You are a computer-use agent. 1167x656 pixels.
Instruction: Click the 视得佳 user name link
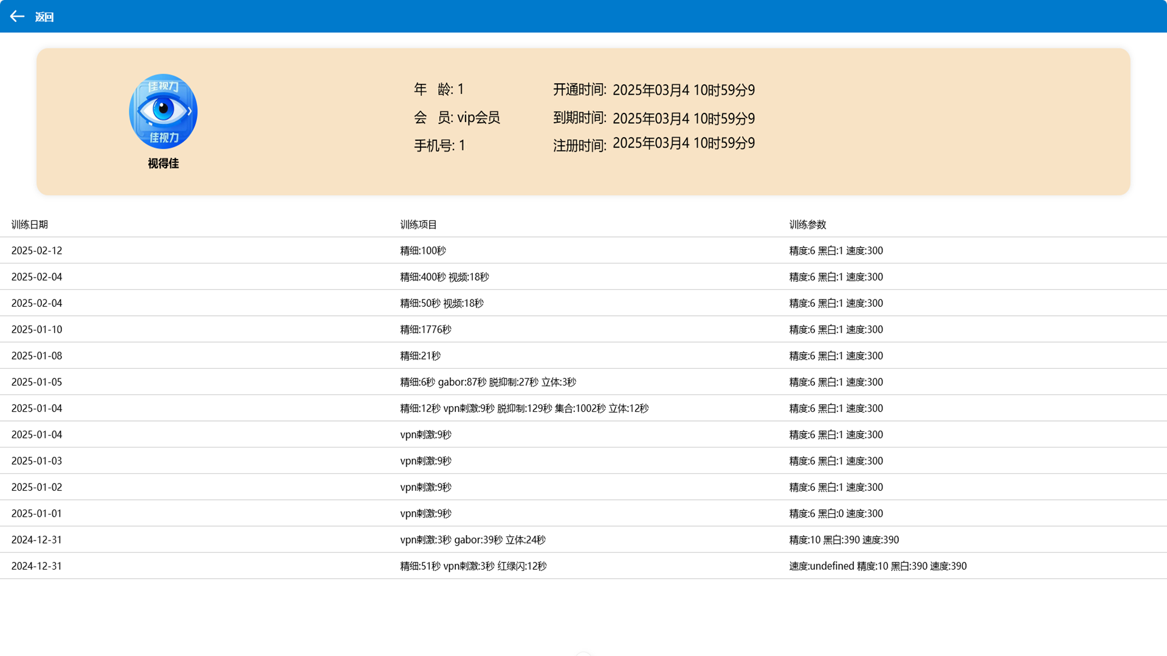(x=162, y=163)
